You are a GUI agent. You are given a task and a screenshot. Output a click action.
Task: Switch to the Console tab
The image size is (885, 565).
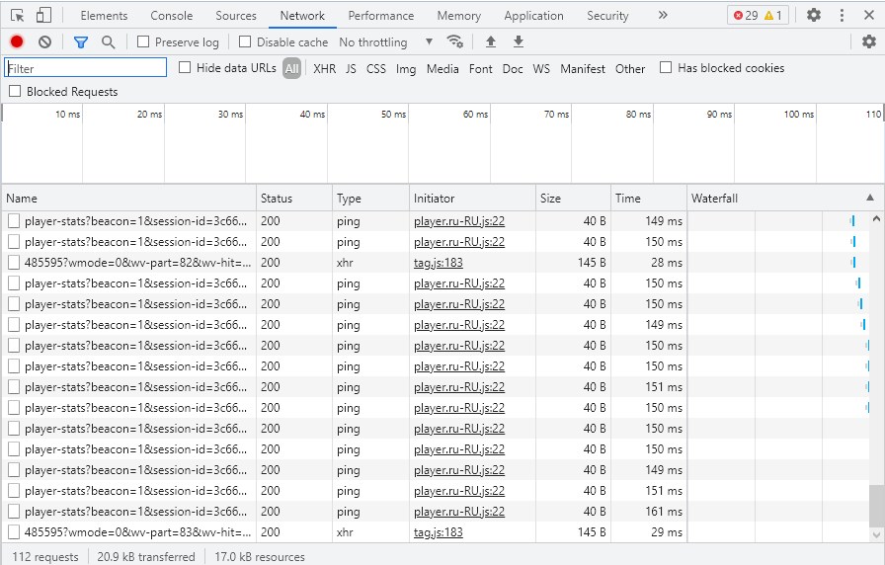tap(172, 16)
